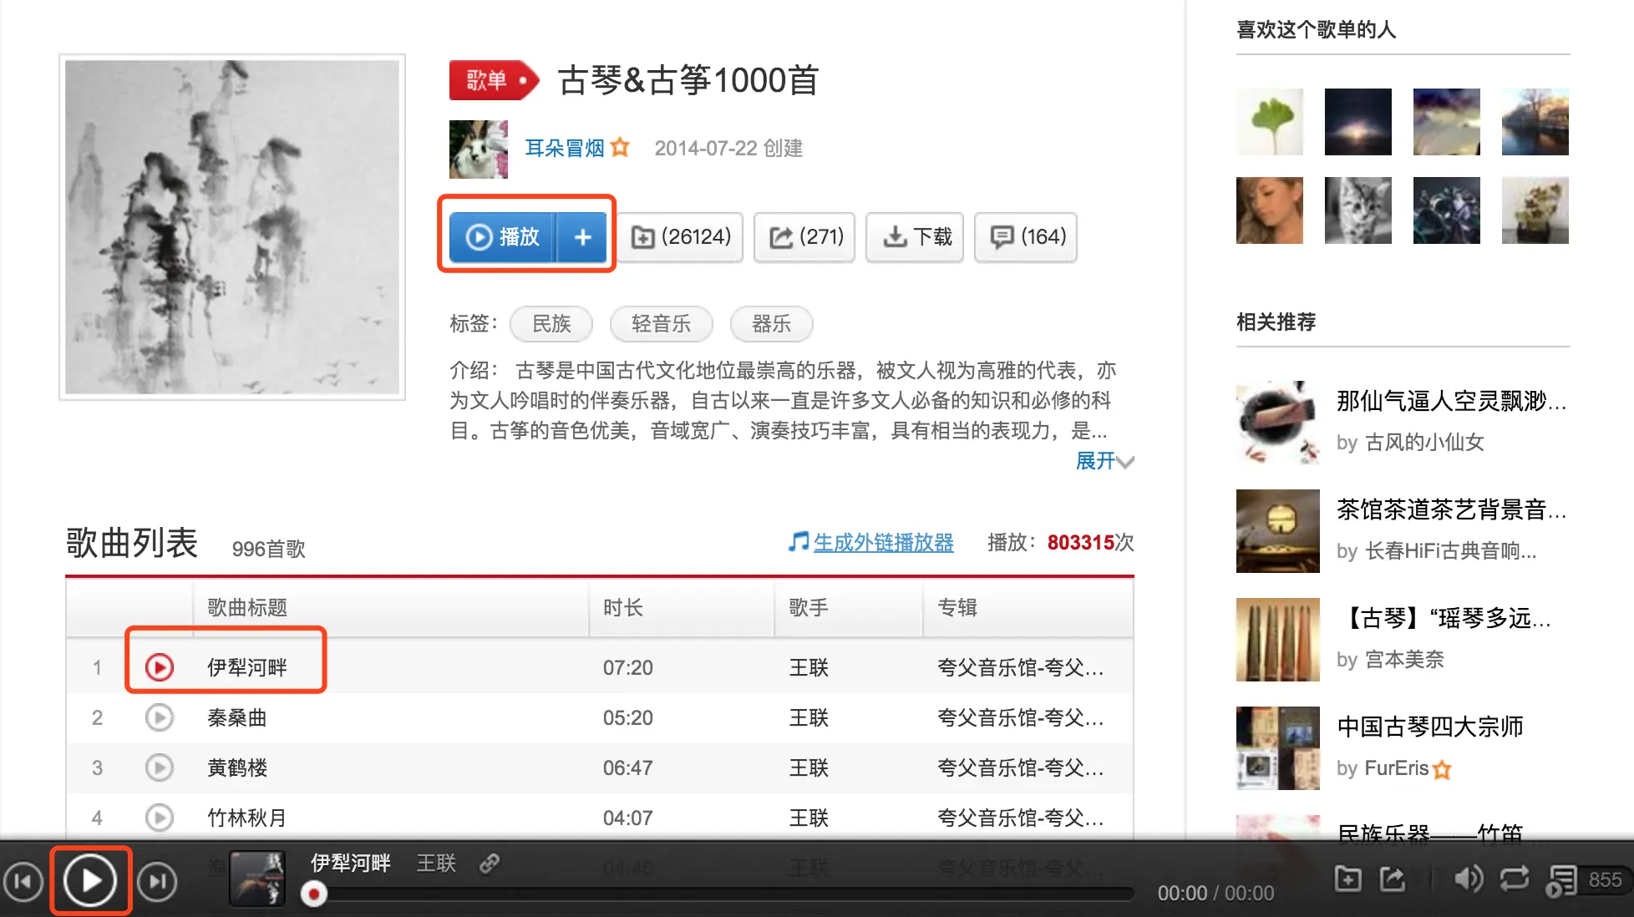This screenshot has height=917, width=1634.
Task: Play the song 黄鹤楼
Action: (x=159, y=768)
